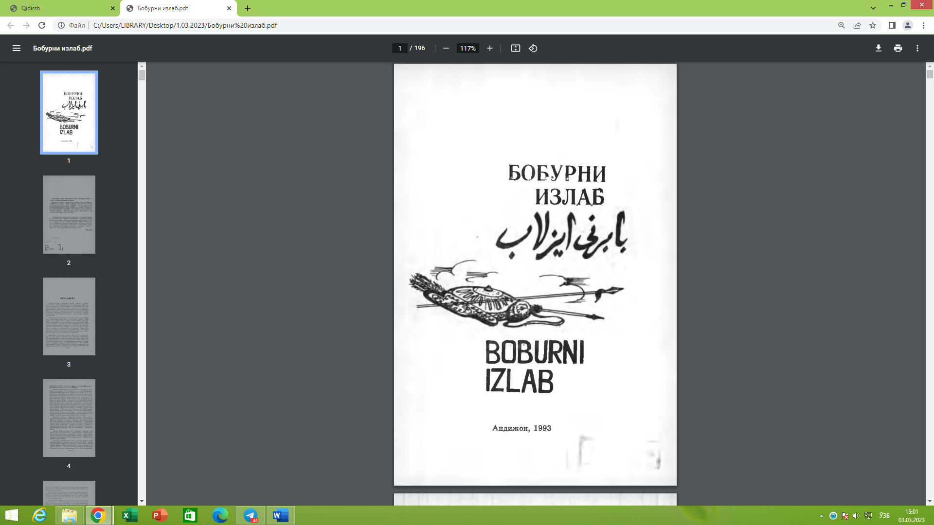The image size is (934, 525).
Task: Open a new tab with the plus button
Action: coord(248,8)
